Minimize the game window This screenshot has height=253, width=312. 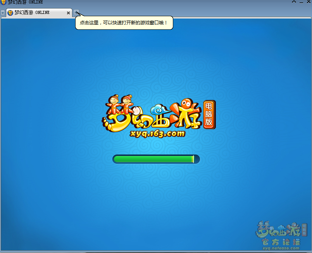click(301, 2)
